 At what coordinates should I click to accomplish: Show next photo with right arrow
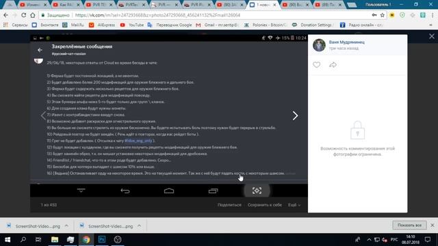295,115
